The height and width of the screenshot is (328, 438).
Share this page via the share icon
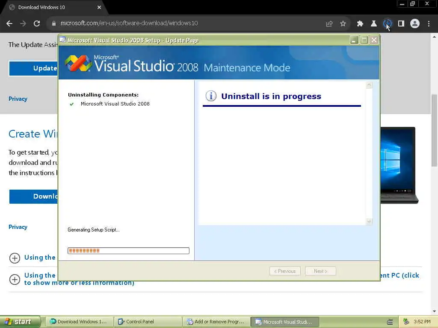click(x=329, y=24)
